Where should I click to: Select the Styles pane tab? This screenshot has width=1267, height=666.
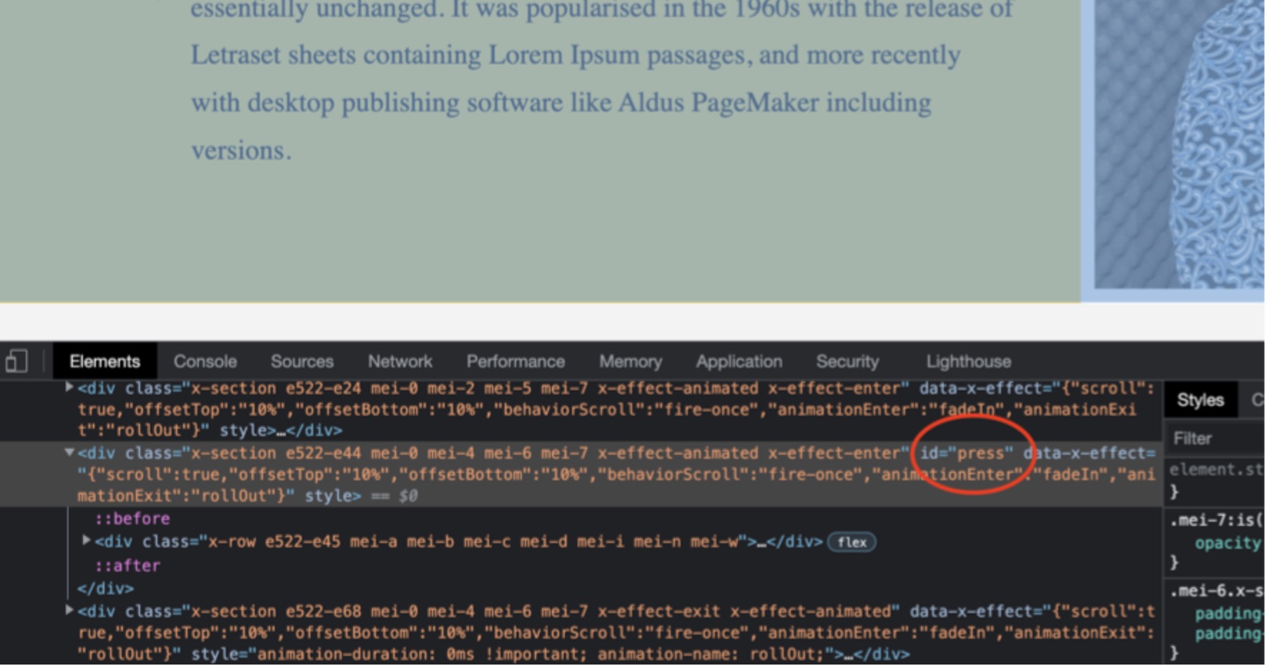click(1200, 400)
